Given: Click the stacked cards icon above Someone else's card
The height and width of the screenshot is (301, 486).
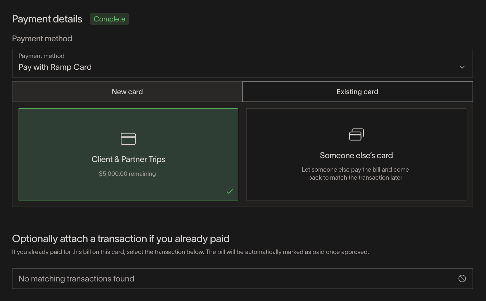Looking at the screenshot, I should click(356, 134).
